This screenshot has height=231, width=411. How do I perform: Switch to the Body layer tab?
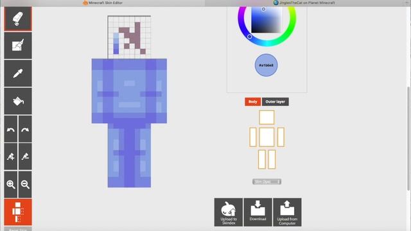click(x=252, y=101)
